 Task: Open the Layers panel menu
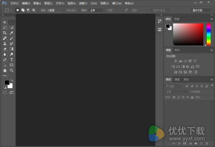211,80
